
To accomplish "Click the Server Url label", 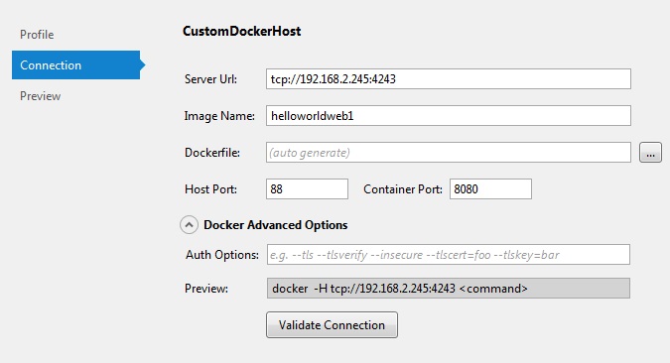I will [x=210, y=79].
